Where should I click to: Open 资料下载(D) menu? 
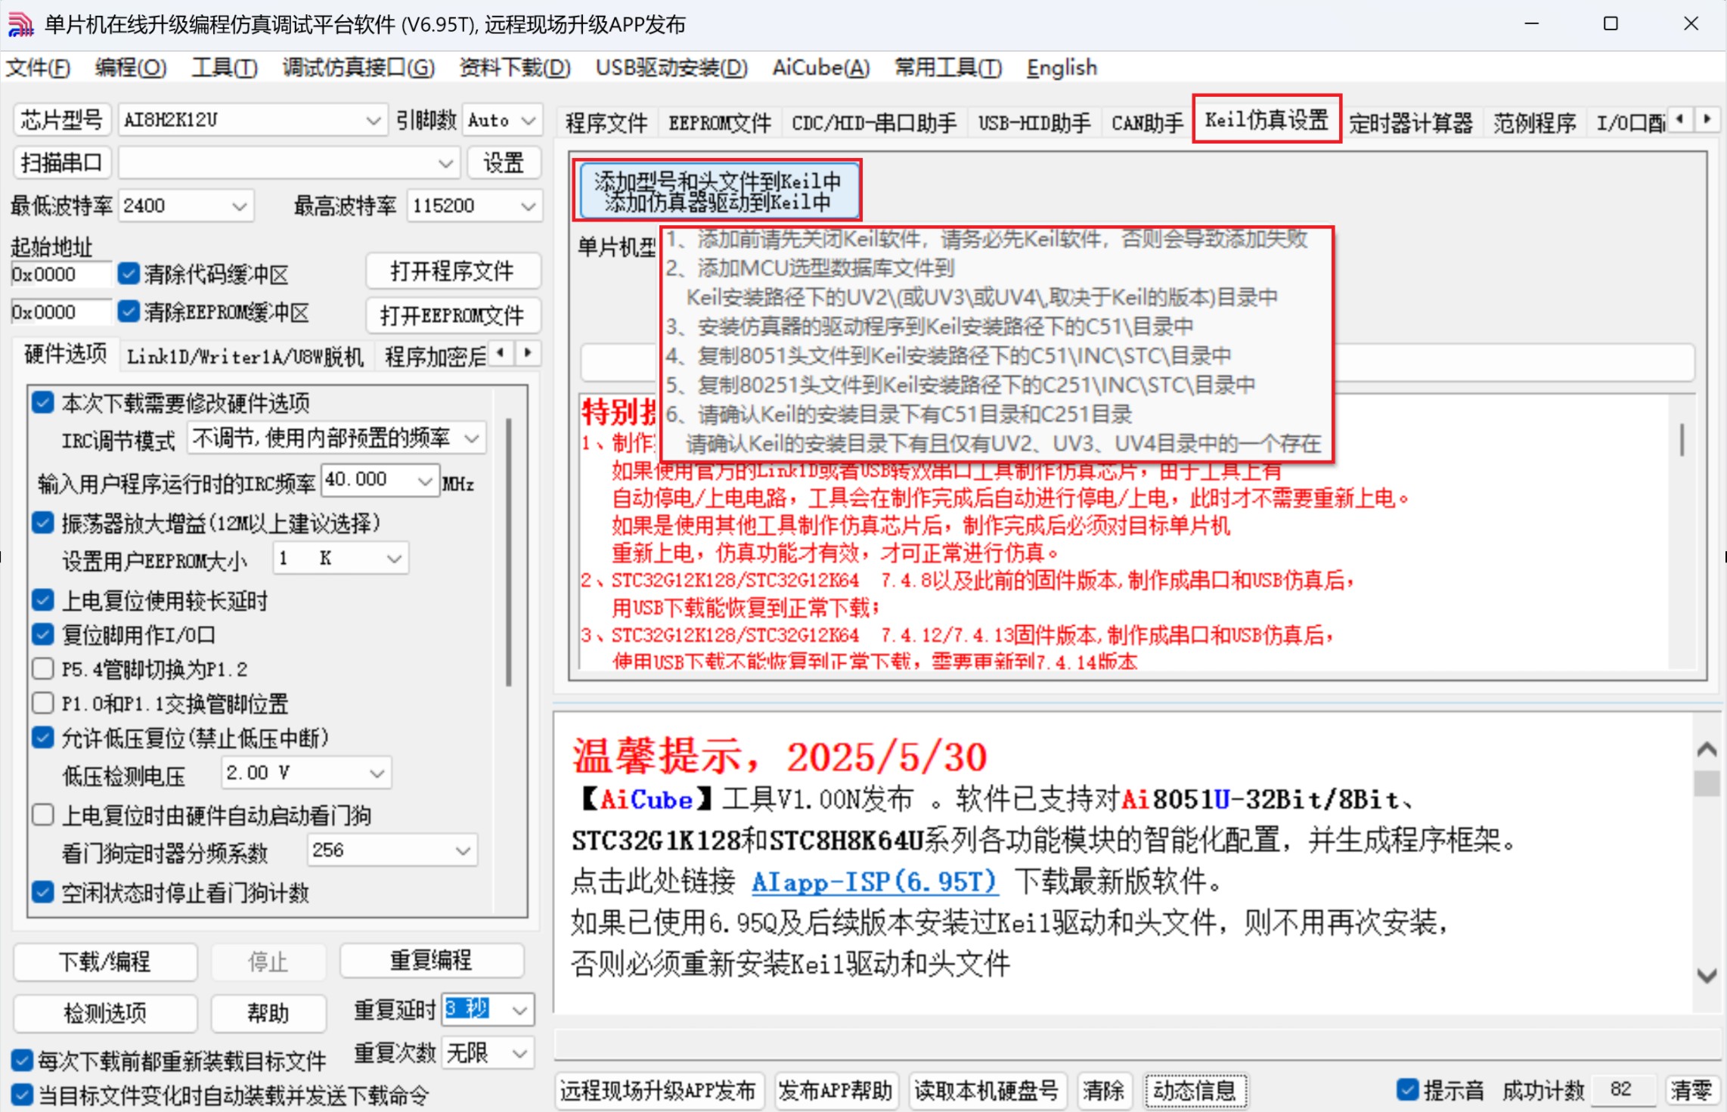tap(515, 68)
